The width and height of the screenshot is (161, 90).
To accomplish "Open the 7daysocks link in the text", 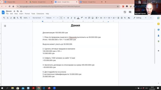I will tap(73, 37).
